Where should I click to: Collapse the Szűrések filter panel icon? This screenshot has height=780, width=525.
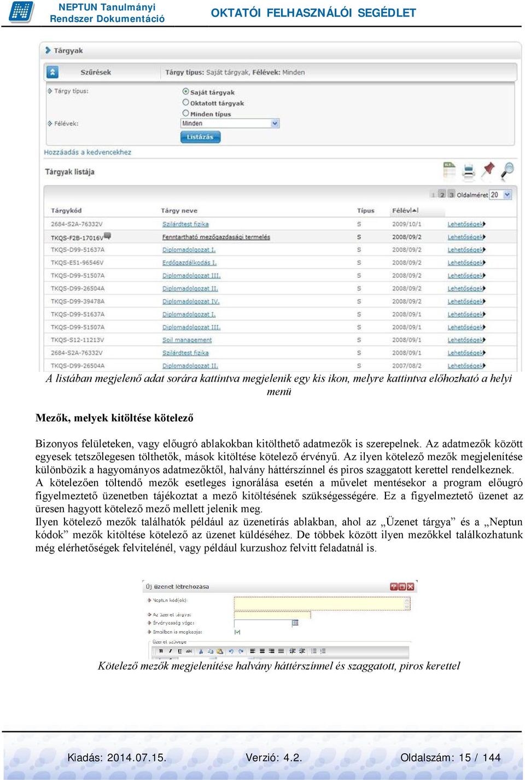(x=52, y=72)
